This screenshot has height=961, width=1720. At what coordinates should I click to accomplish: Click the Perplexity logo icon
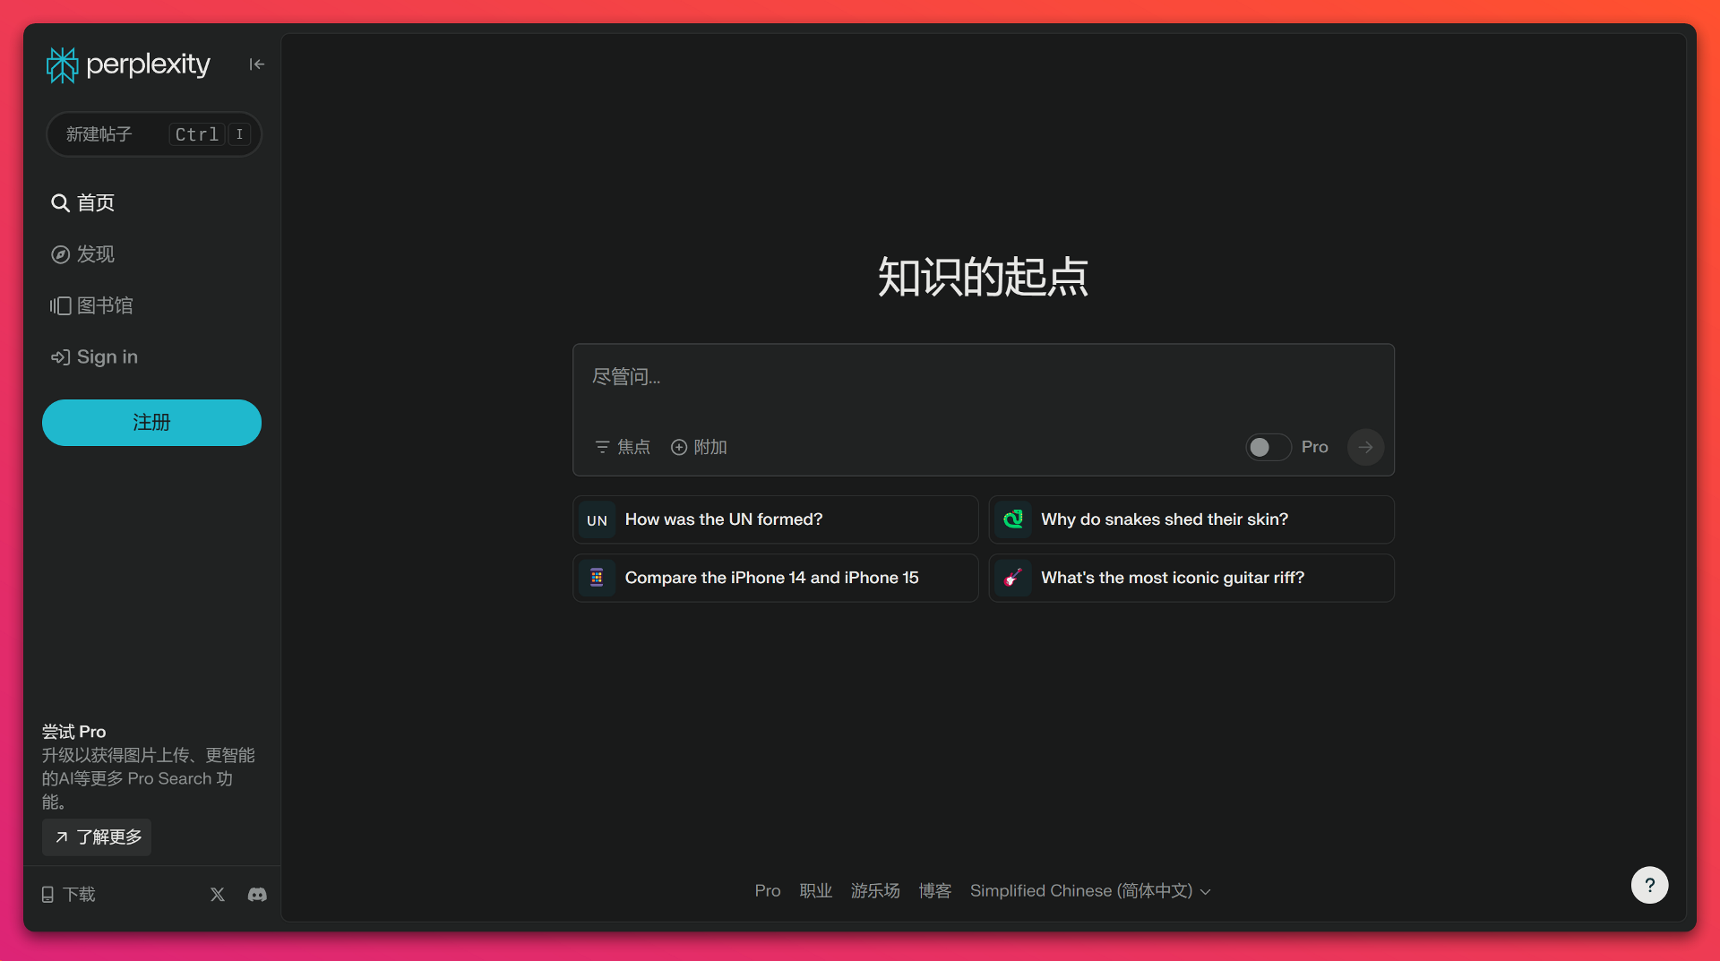pos(62,64)
